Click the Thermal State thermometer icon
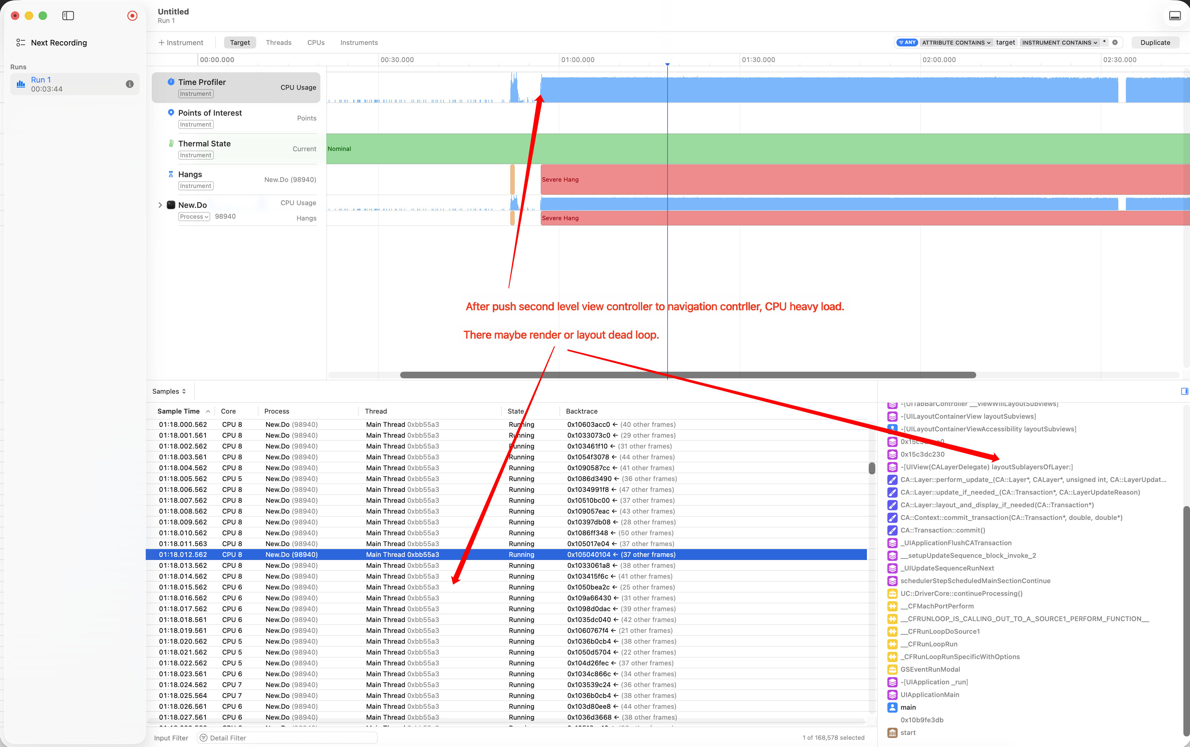Image resolution: width=1190 pixels, height=747 pixels. 170,143
